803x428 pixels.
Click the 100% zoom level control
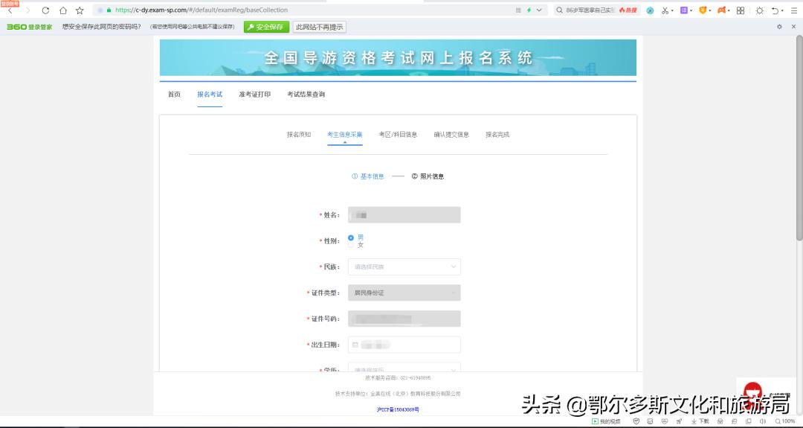pos(784,421)
